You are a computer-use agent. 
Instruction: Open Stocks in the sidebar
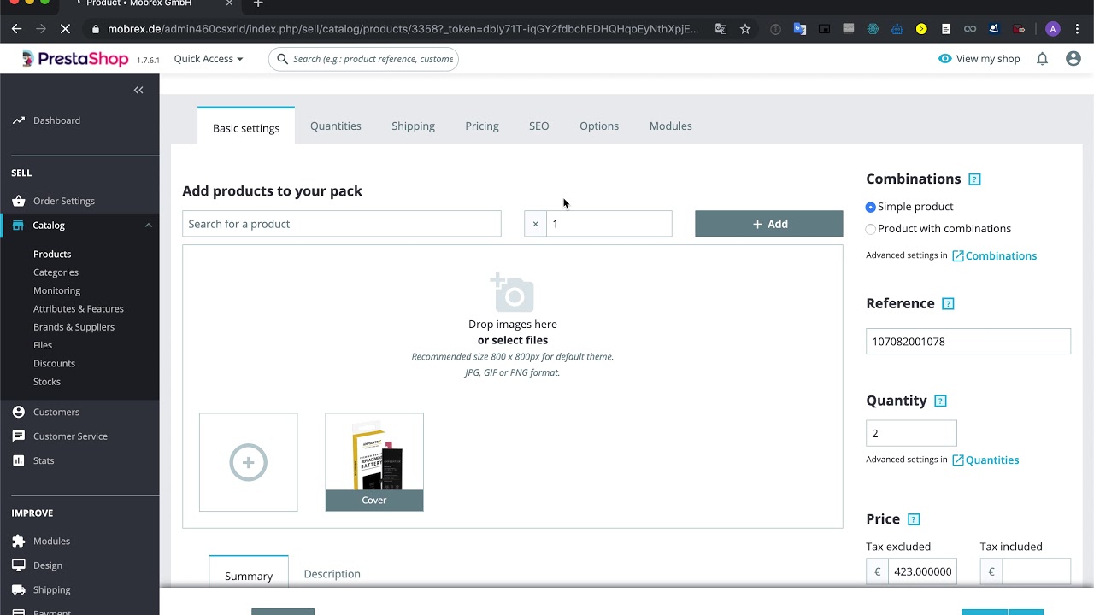coord(47,382)
